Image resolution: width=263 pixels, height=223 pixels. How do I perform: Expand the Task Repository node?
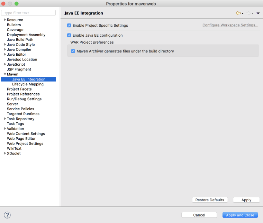click(5, 119)
